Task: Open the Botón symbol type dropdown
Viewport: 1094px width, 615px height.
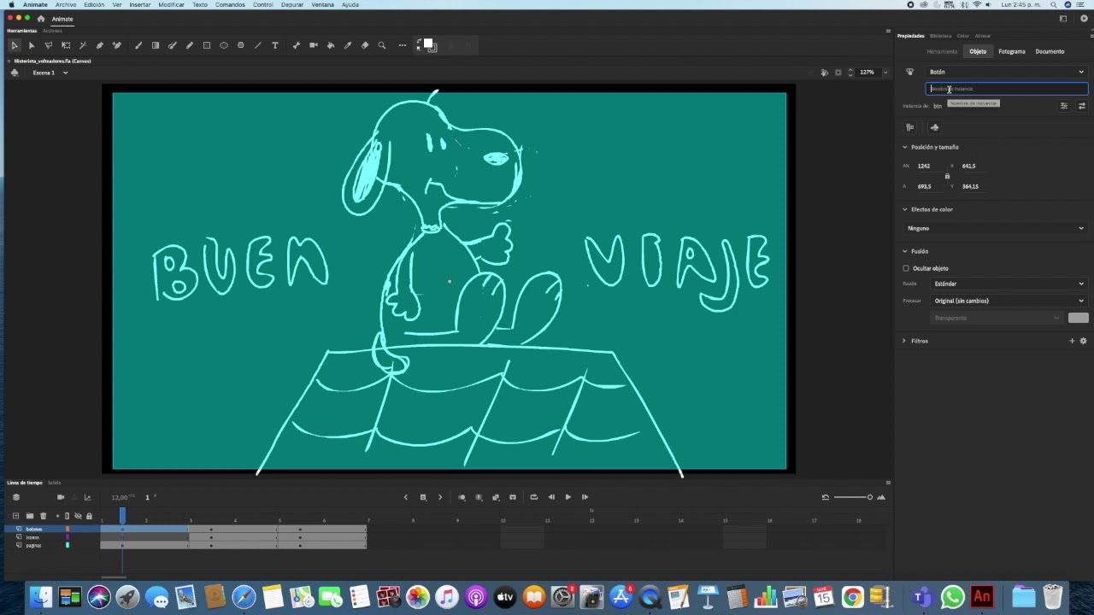Action: (x=1006, y=72)
